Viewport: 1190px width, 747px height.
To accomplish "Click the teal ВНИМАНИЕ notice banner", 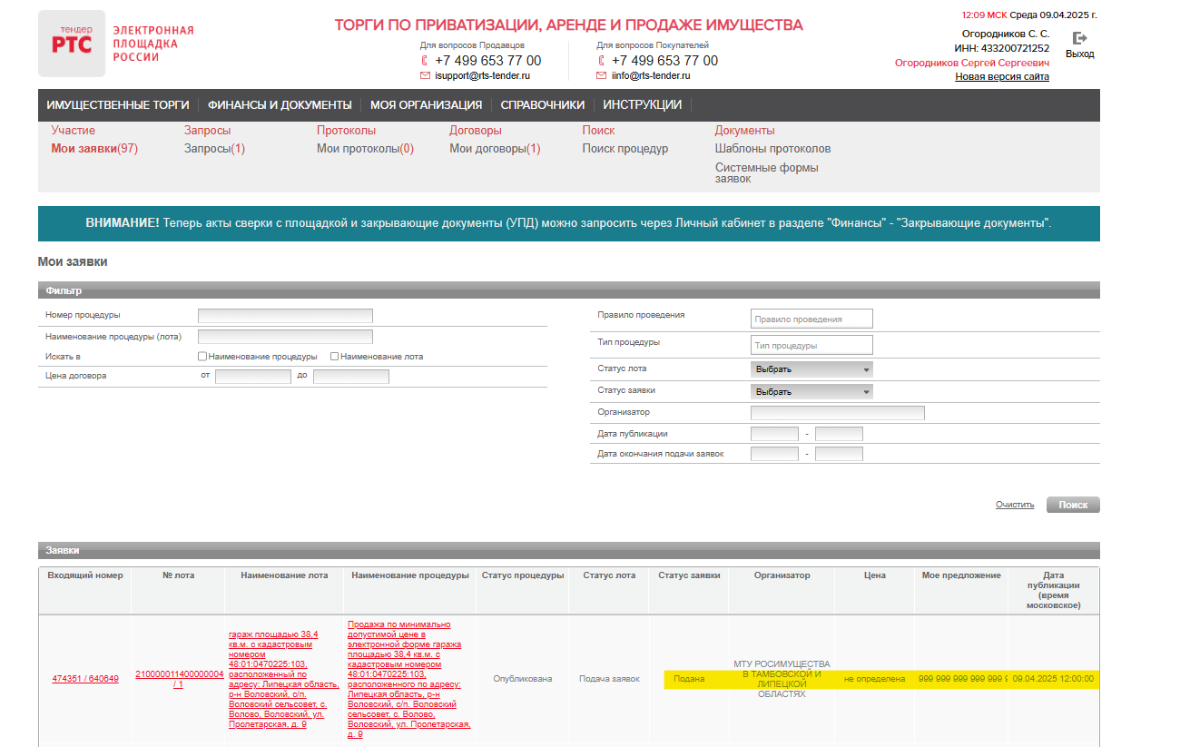I will click(x=569, y=223).
